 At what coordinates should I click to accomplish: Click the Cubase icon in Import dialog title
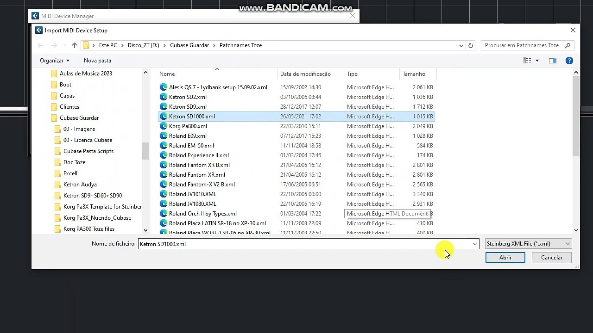click(x=39, y=31)
